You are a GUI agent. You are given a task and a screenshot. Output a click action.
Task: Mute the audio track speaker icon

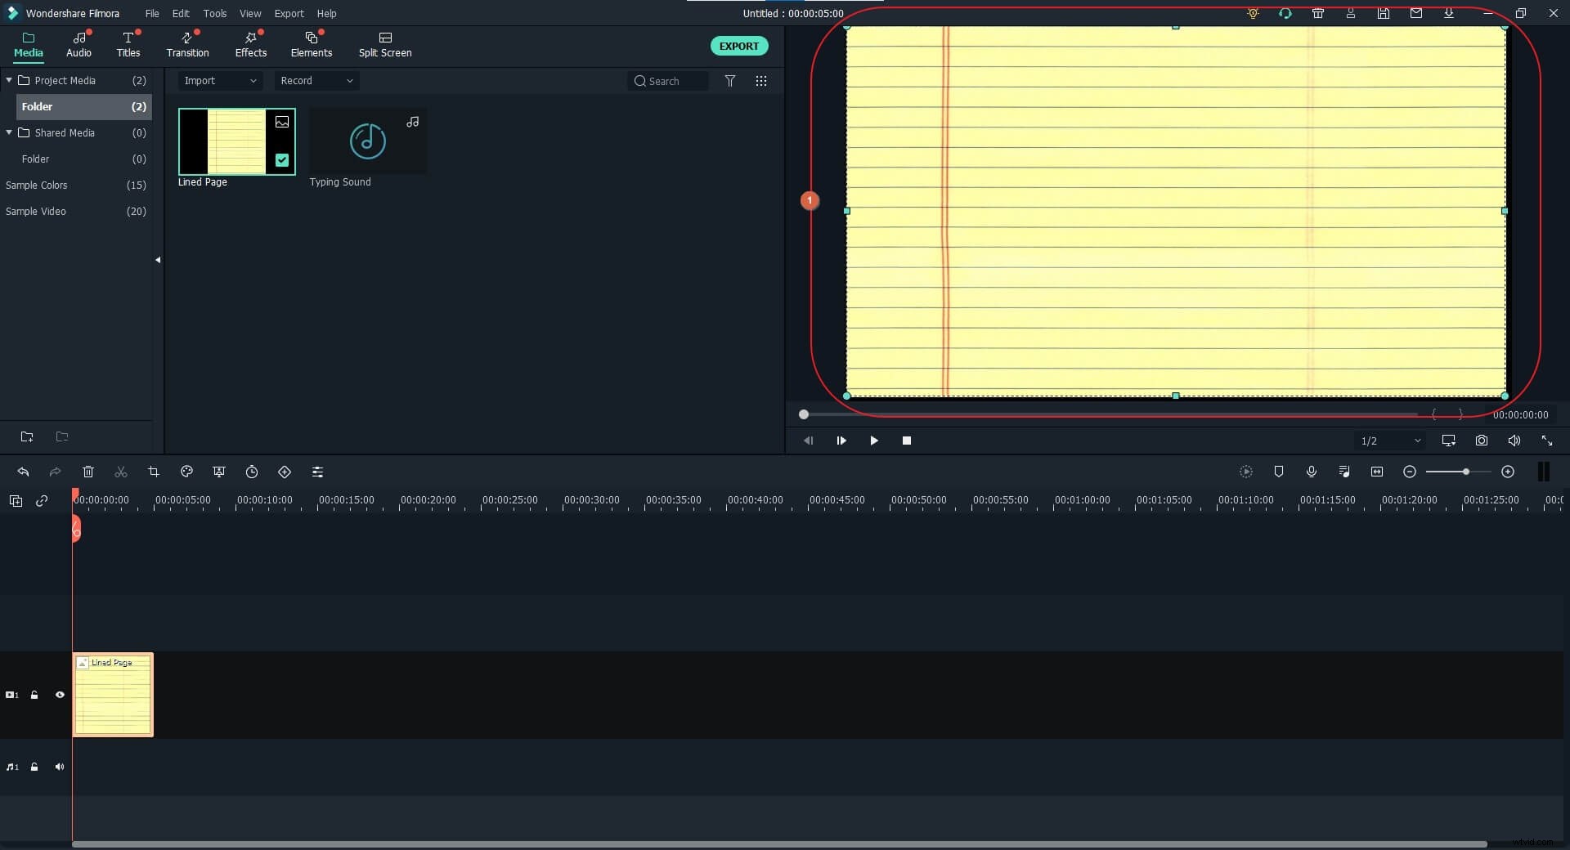60,767
